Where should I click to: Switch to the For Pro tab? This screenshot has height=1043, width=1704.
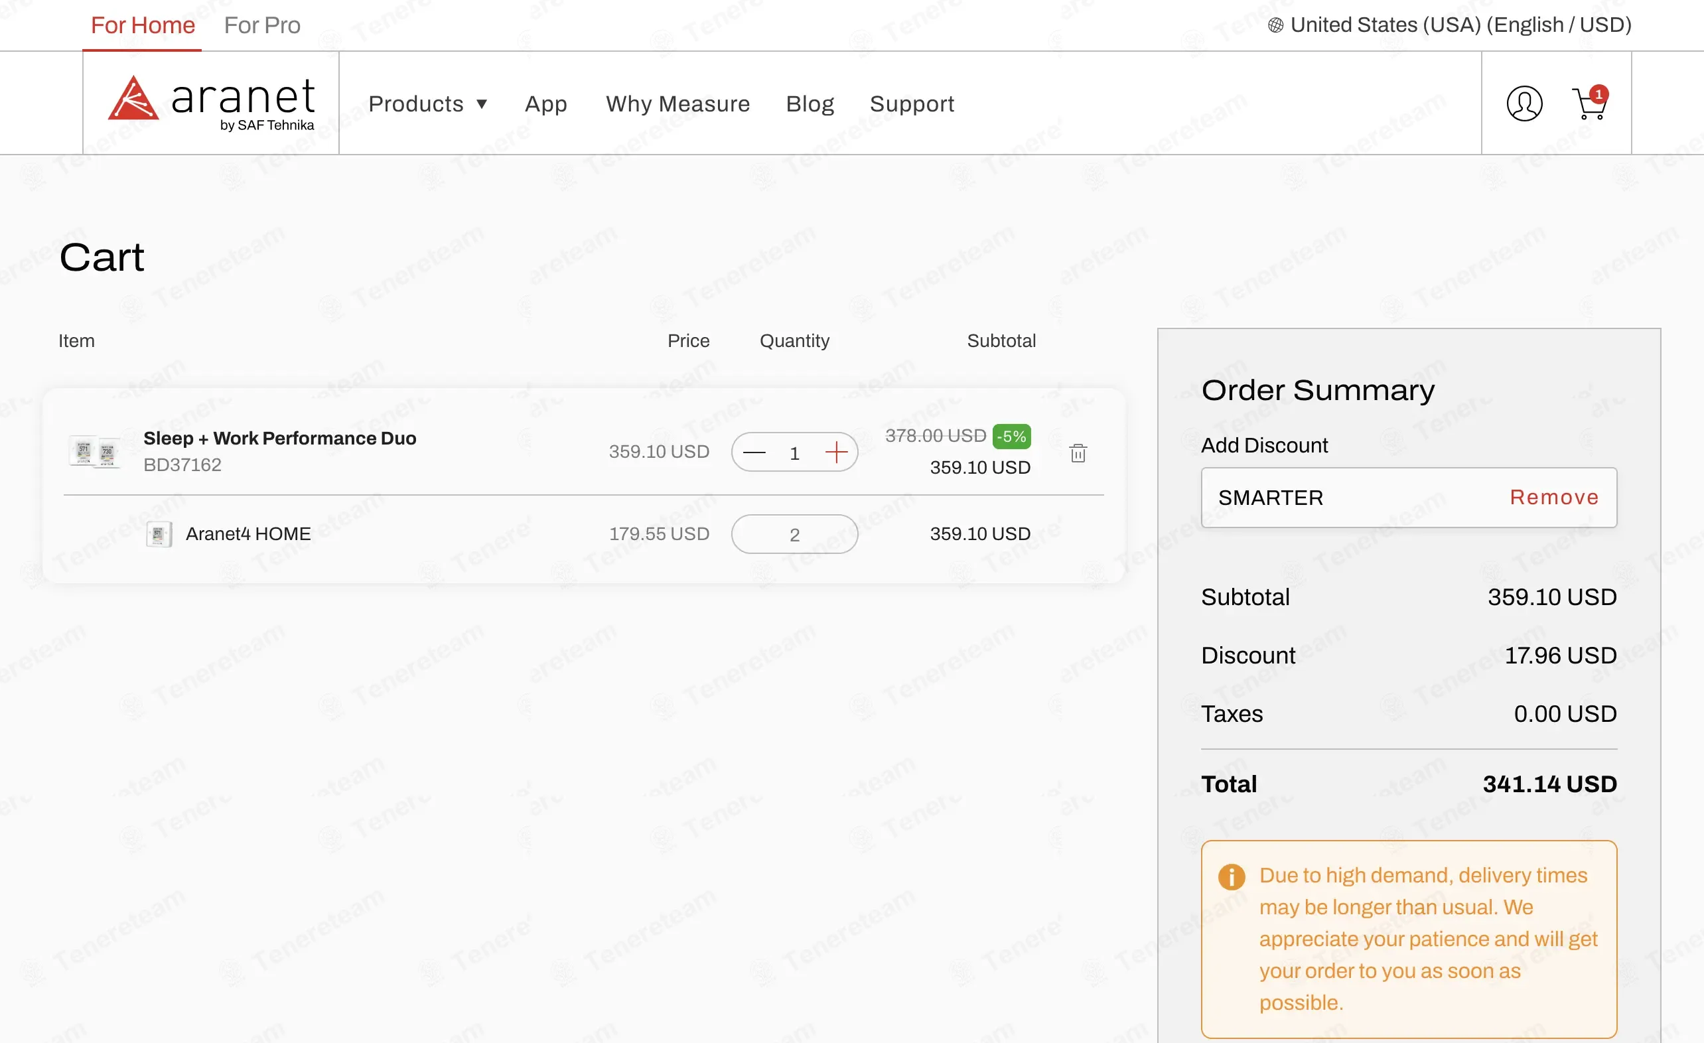click(x=262, y=26)
